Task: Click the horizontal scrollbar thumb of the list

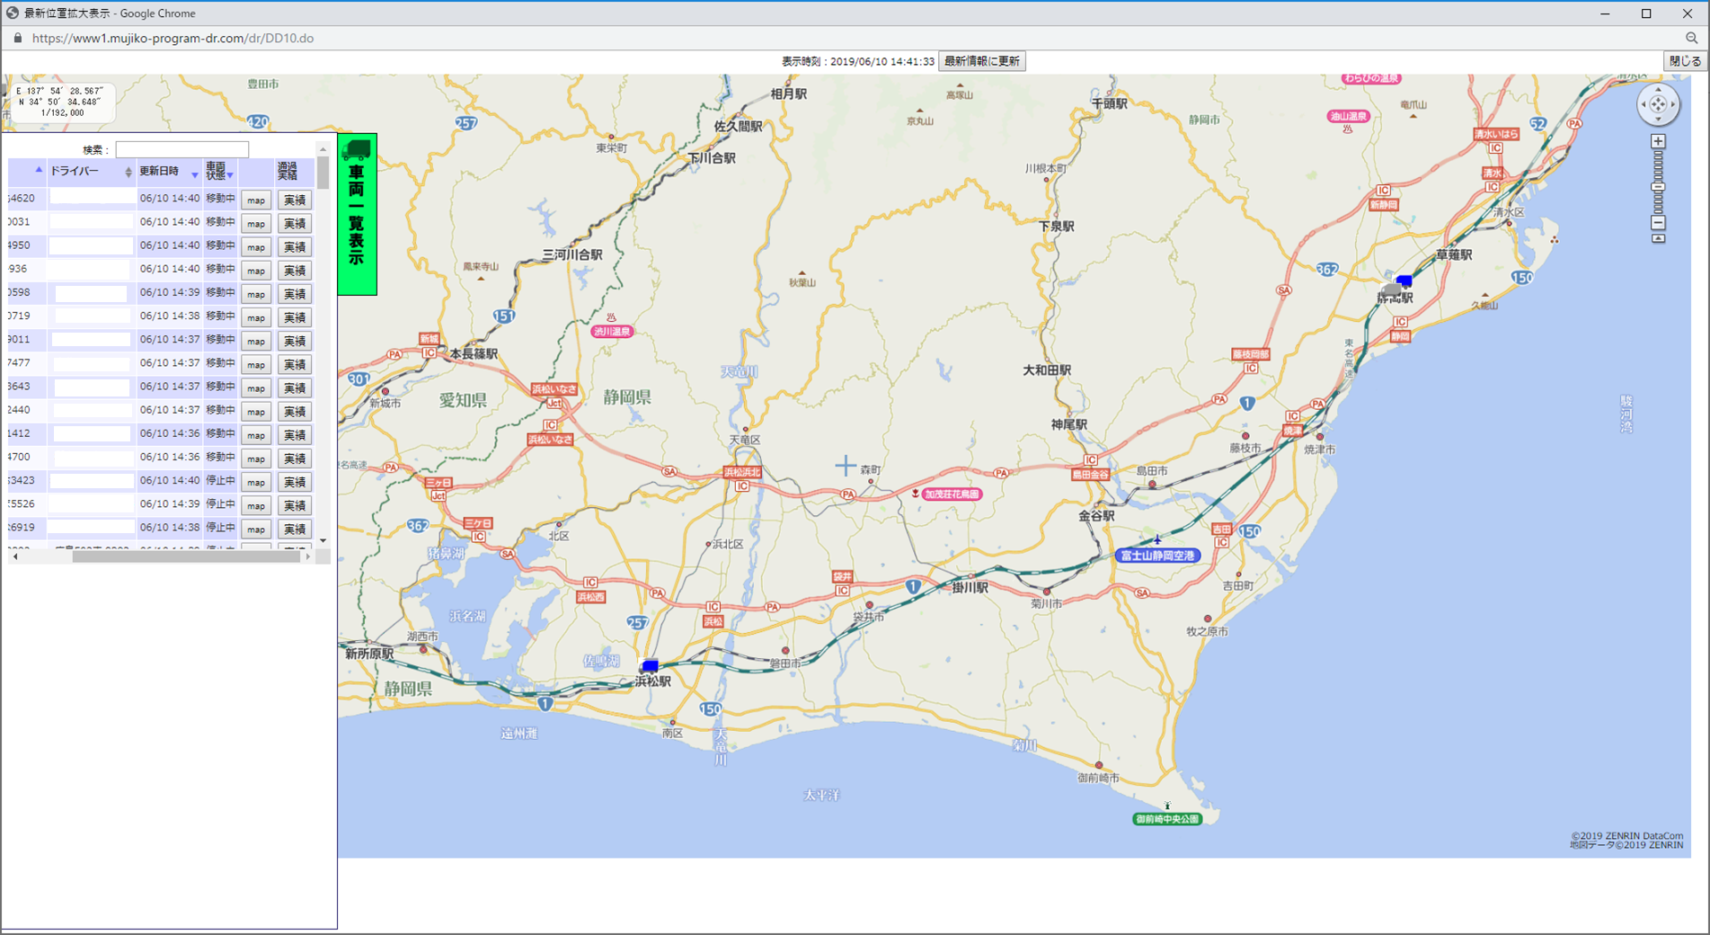Action: pos(186,557)
